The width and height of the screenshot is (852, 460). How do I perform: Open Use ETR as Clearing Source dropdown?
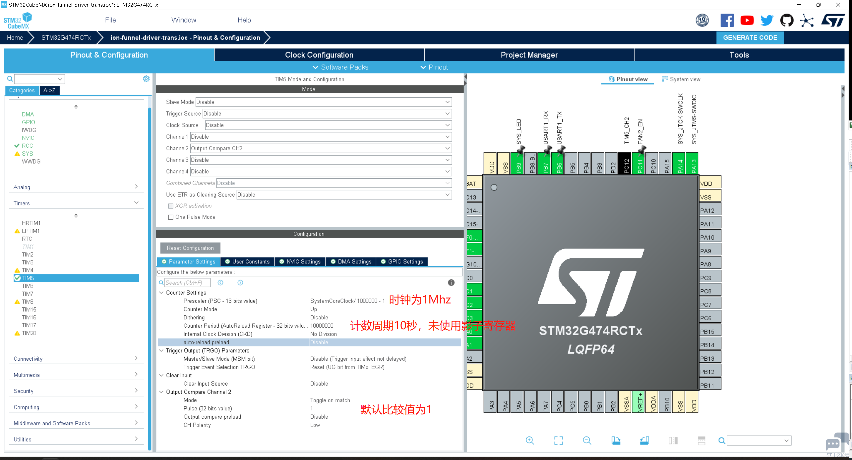coord(344,195)
